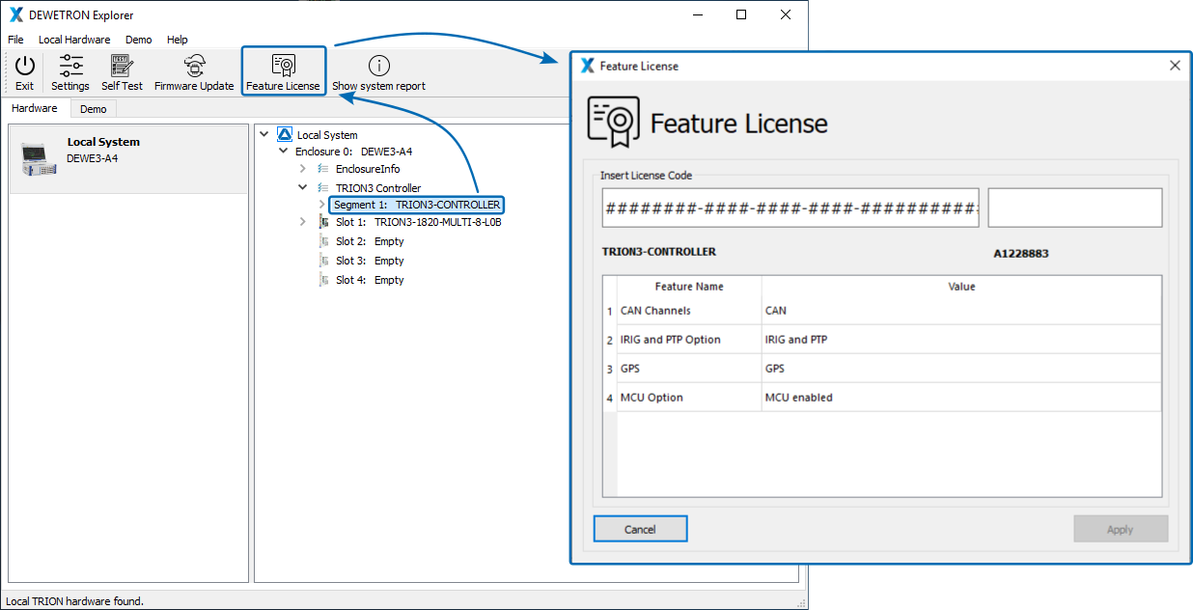The height and width of the screenshot is (610, 1193).
Task: Click the Slot 3 Empty icon
Action: (x=324, y=261)
